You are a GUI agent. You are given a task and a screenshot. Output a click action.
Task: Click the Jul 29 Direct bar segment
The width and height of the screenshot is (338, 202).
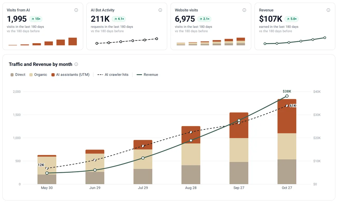pos(143,177)
